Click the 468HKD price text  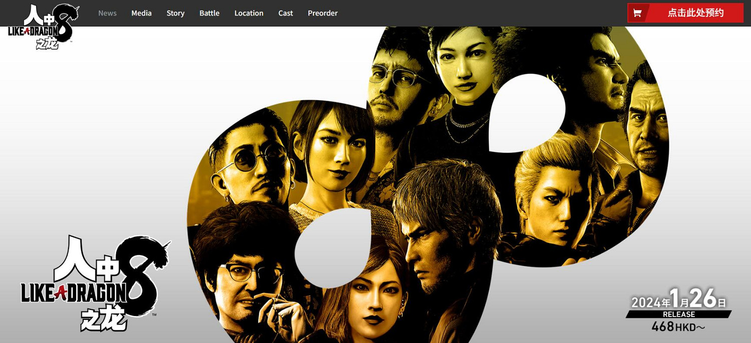[x=678, y=327]
